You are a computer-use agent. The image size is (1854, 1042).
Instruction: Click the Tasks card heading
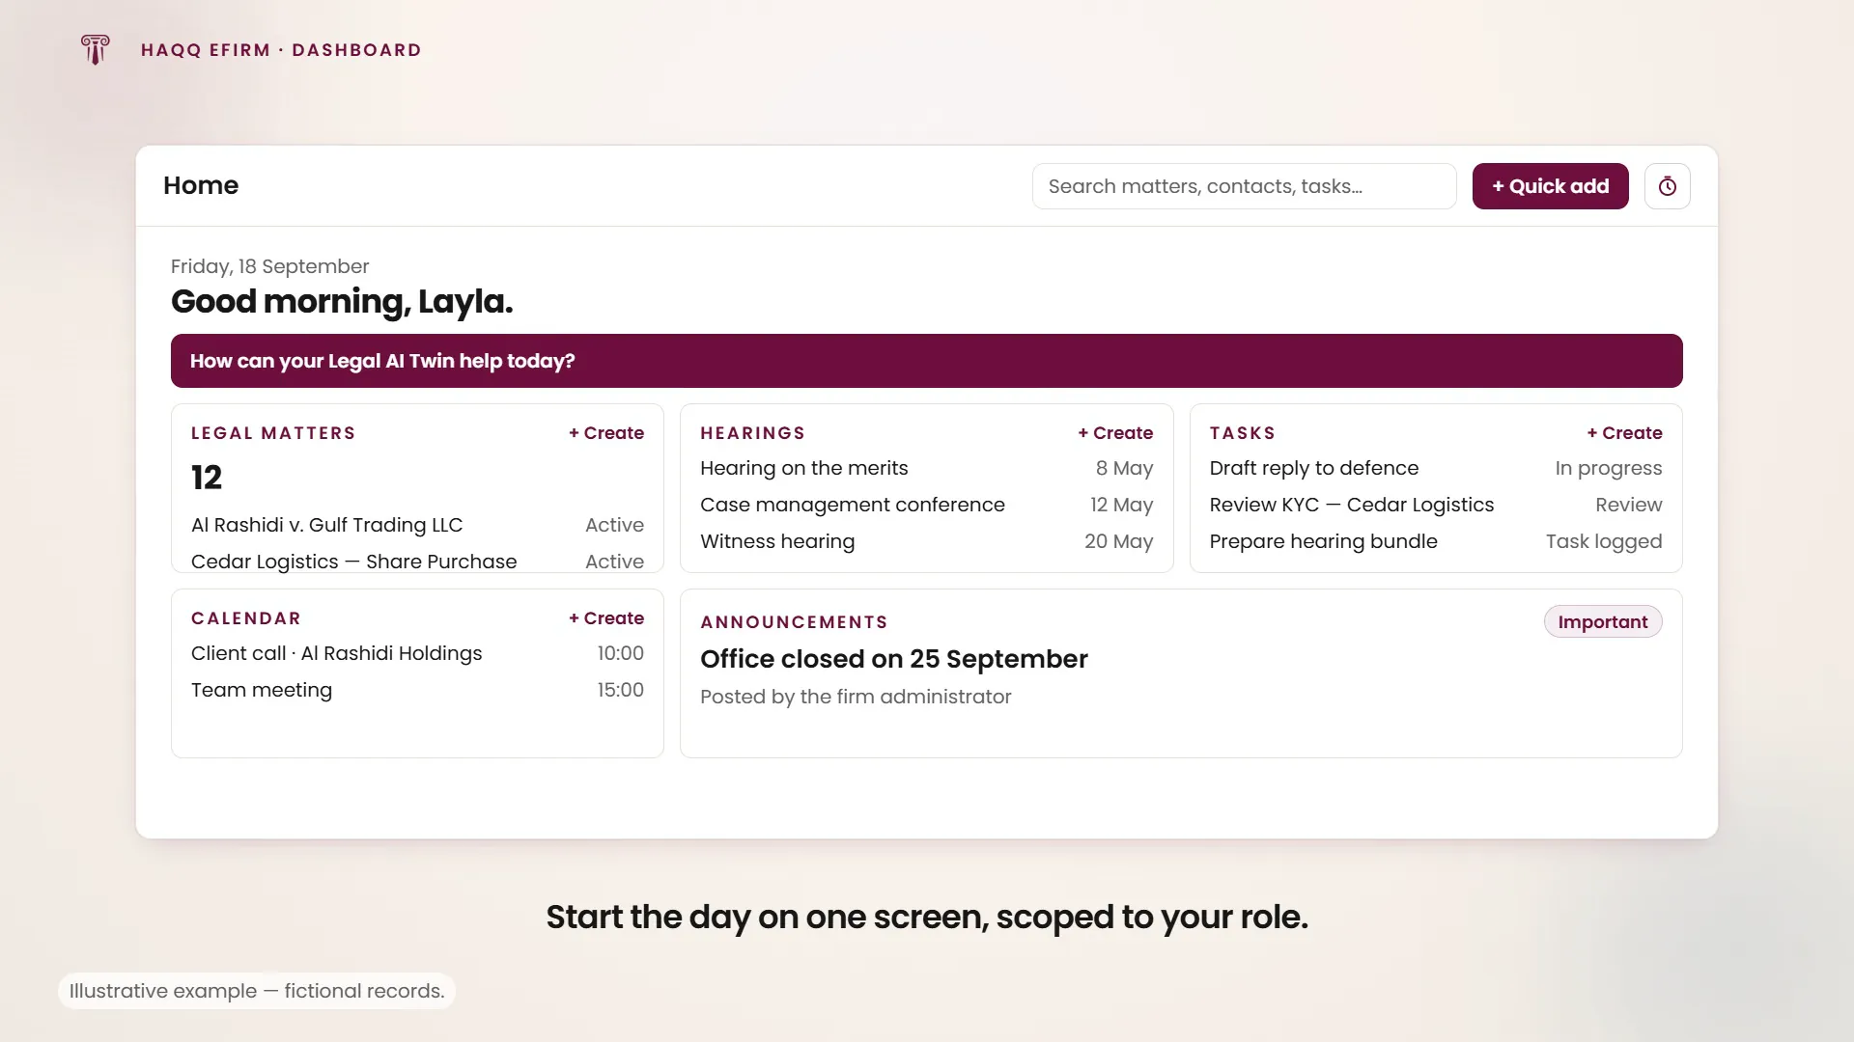point(1242,433)
